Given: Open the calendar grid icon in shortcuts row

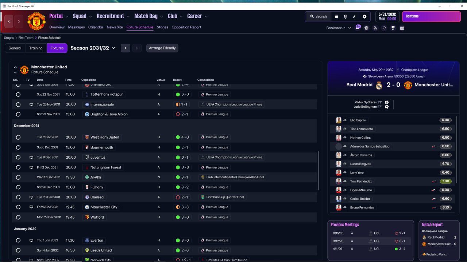Looking at the screenshot, I should pos(402,28).
